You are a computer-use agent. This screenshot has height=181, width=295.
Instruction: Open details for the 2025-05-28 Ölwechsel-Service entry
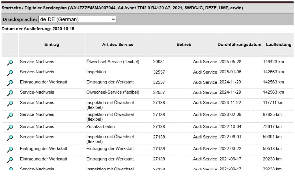10,63
